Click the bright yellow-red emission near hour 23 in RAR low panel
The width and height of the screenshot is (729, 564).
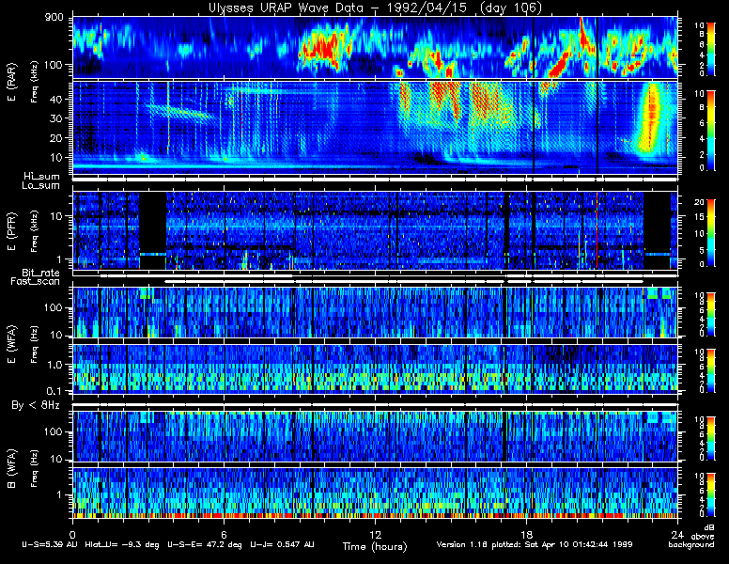tap(651, 117)
